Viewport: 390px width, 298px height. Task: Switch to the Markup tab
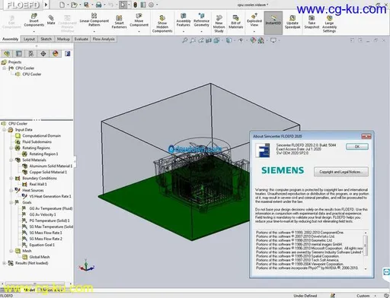63,39
